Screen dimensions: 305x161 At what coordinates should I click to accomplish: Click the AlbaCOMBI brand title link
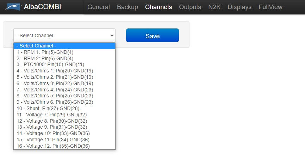pos(42,7)
